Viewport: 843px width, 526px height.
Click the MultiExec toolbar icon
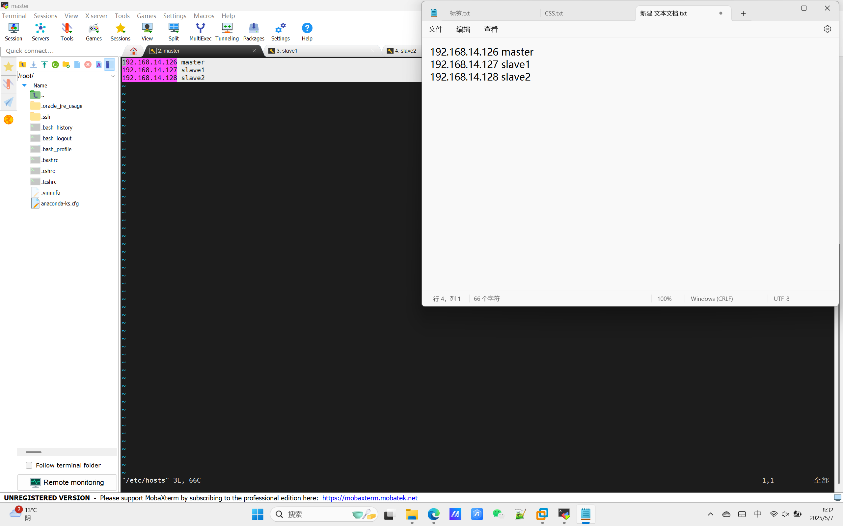(200, 32)
